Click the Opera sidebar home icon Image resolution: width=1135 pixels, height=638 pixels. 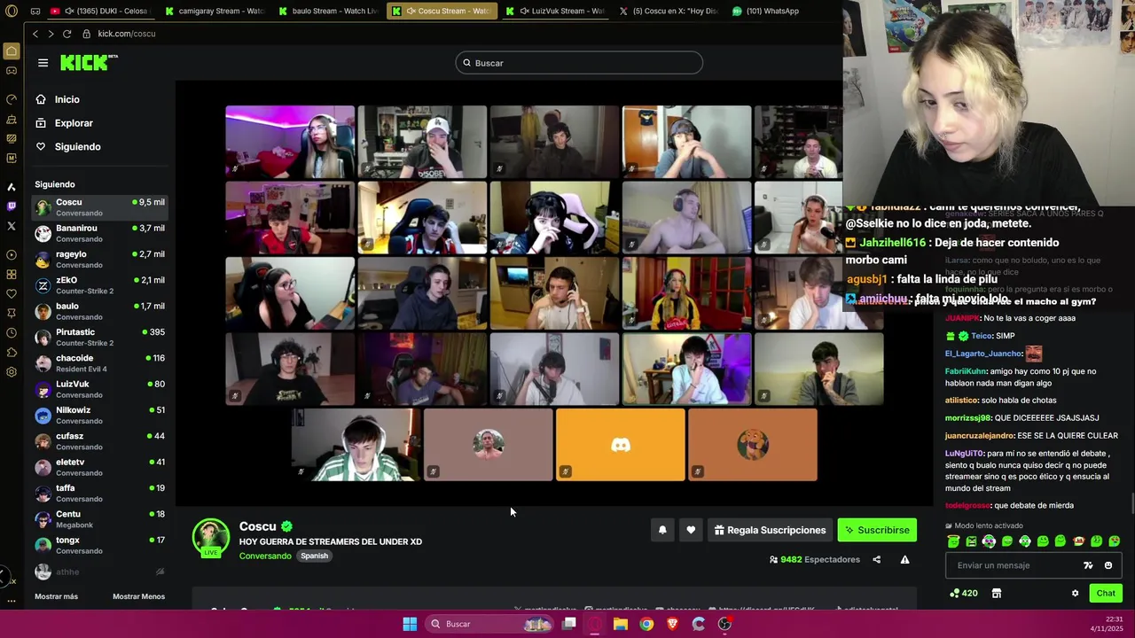point(12,51)
